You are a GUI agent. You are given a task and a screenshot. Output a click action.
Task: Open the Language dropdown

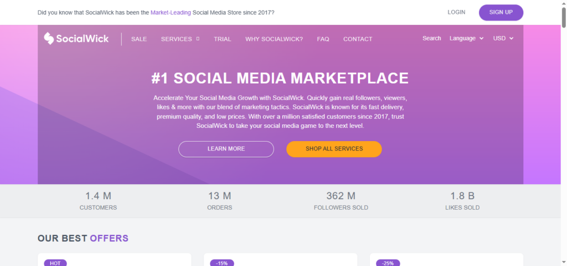click(466, 38)
